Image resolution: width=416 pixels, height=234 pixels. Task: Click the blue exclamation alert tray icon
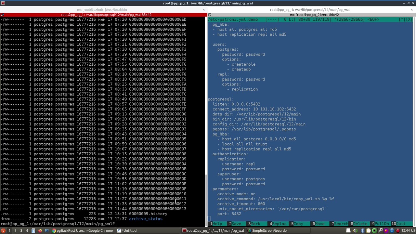point(392,231)
